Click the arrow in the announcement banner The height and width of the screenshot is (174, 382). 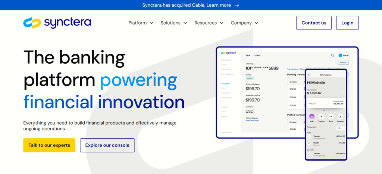pos(237,5)
